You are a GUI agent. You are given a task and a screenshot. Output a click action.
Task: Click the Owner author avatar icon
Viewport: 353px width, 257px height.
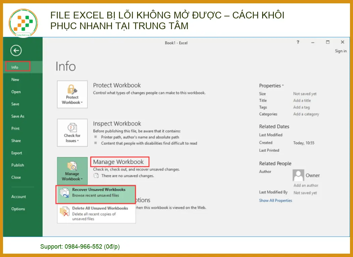click(298, 175)
